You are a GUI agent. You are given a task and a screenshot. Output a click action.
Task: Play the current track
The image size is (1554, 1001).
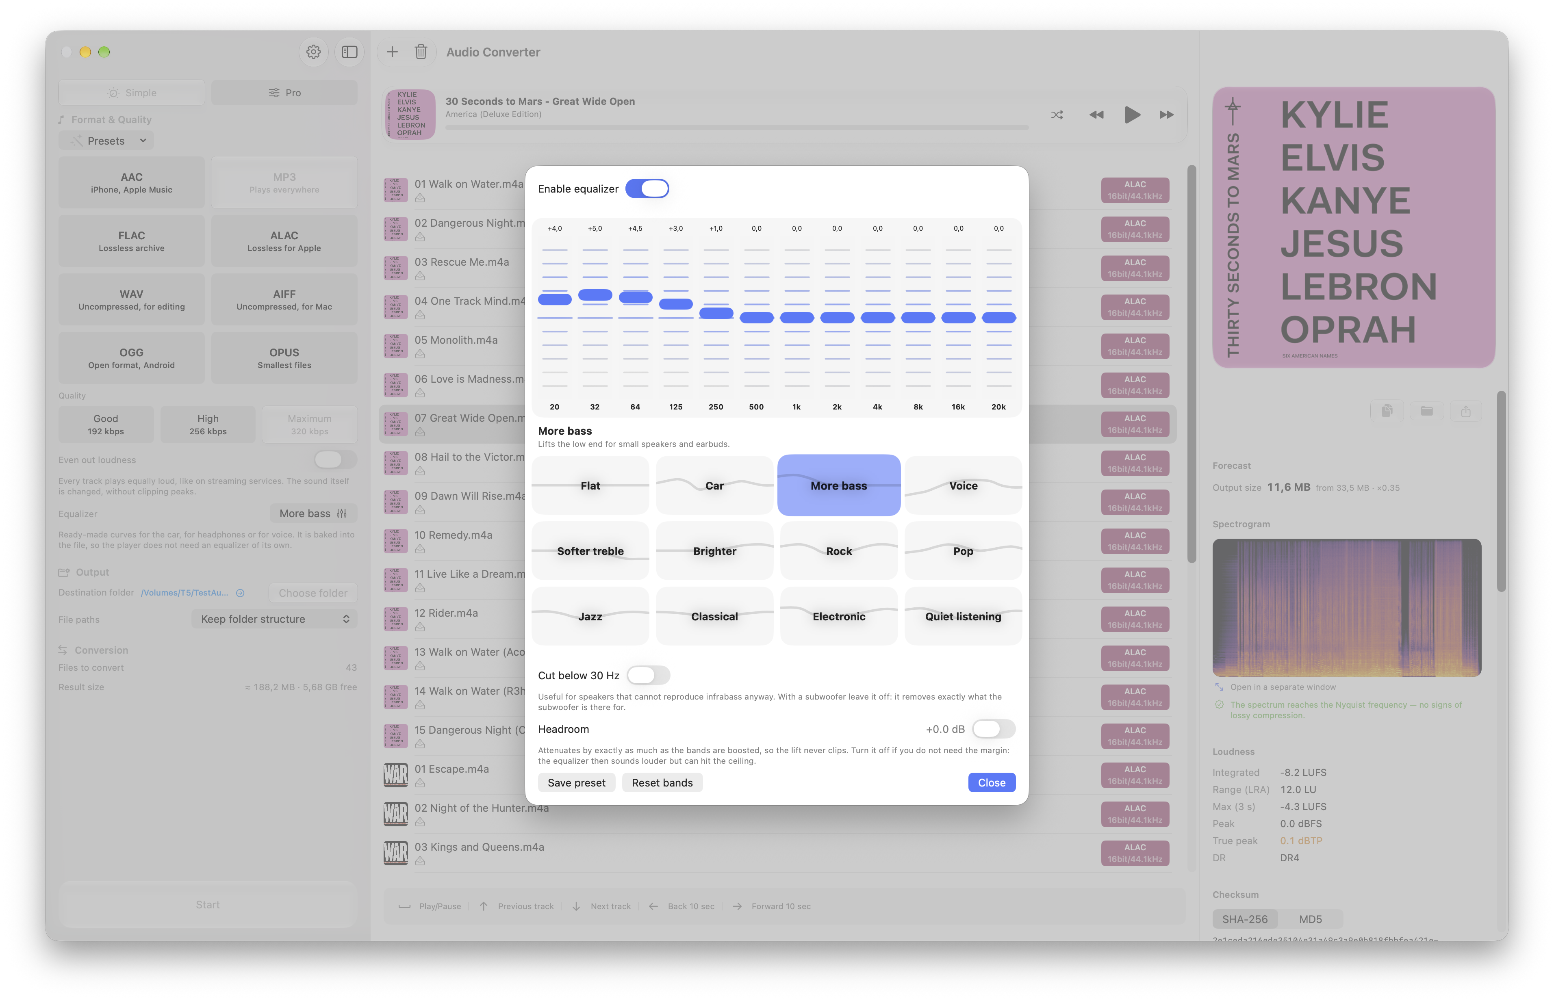(1132, 115)
